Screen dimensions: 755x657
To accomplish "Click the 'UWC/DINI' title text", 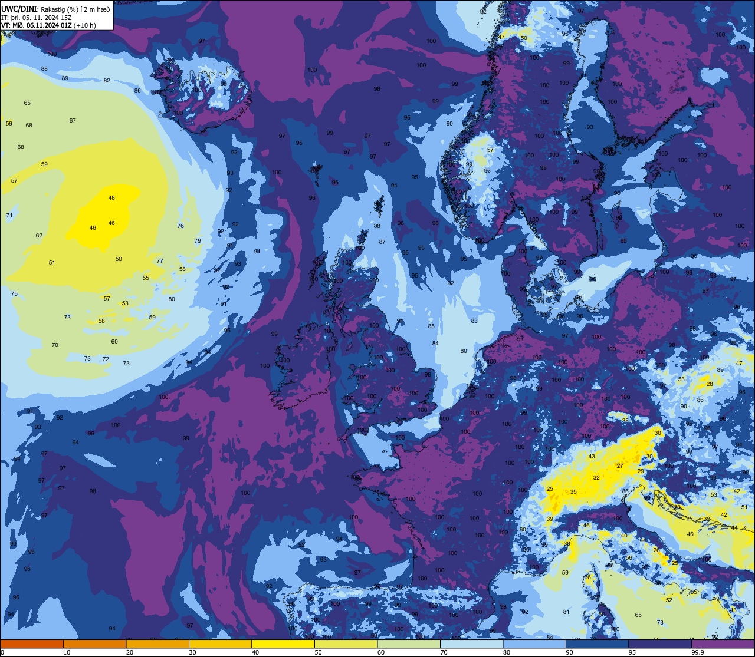I will pyautogui.click(x=19, y=9).
